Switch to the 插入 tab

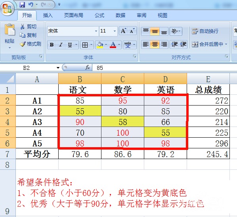(x=48, y=15)
